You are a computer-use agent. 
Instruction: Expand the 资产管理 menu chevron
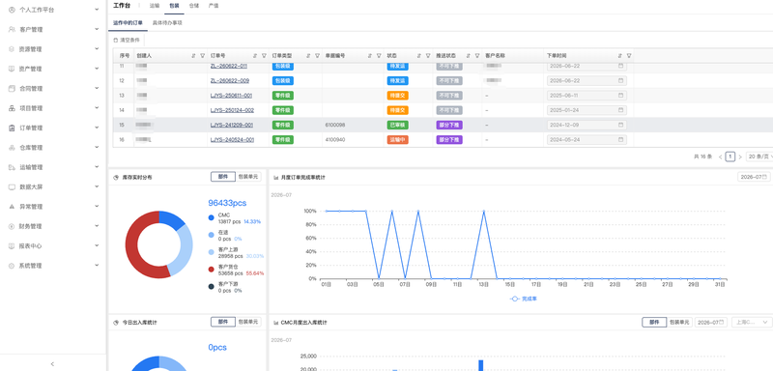click(x=97, y=69)
